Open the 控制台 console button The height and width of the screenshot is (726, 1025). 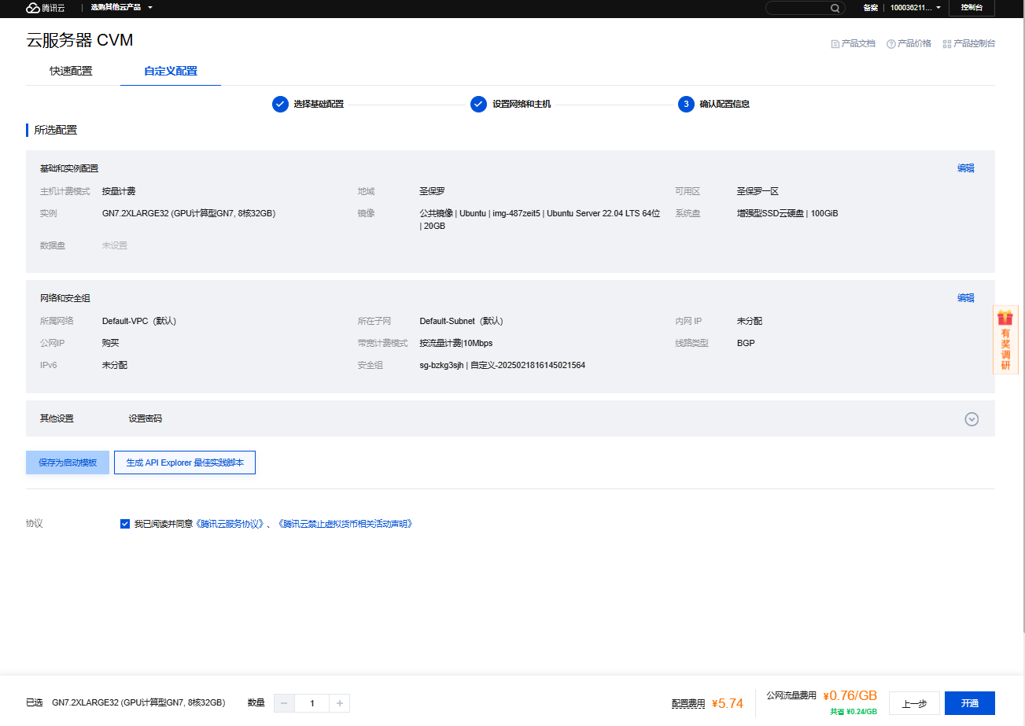[972, 8]
